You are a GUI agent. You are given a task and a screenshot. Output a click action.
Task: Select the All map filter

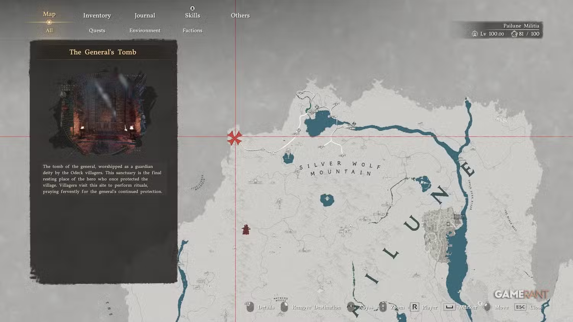(x=49, y=30)
